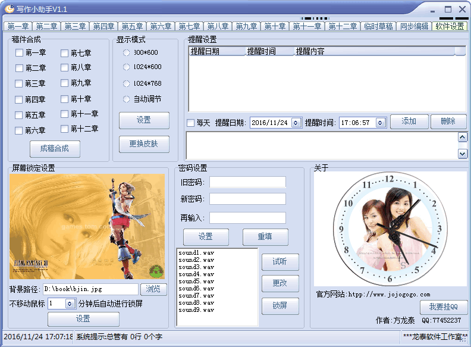This screenshot has width=471, height=347.
Task: Switch to 同步编辑 tab
Action: click(x=414, y=26)
